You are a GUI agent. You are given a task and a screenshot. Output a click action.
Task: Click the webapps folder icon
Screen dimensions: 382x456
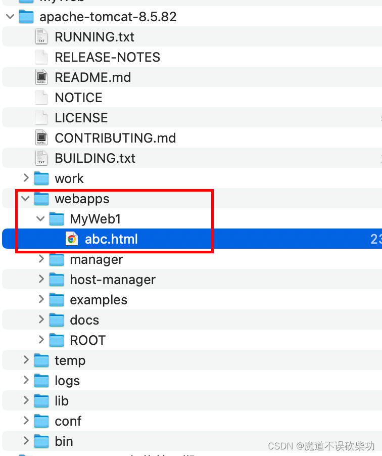click(41, 199)
